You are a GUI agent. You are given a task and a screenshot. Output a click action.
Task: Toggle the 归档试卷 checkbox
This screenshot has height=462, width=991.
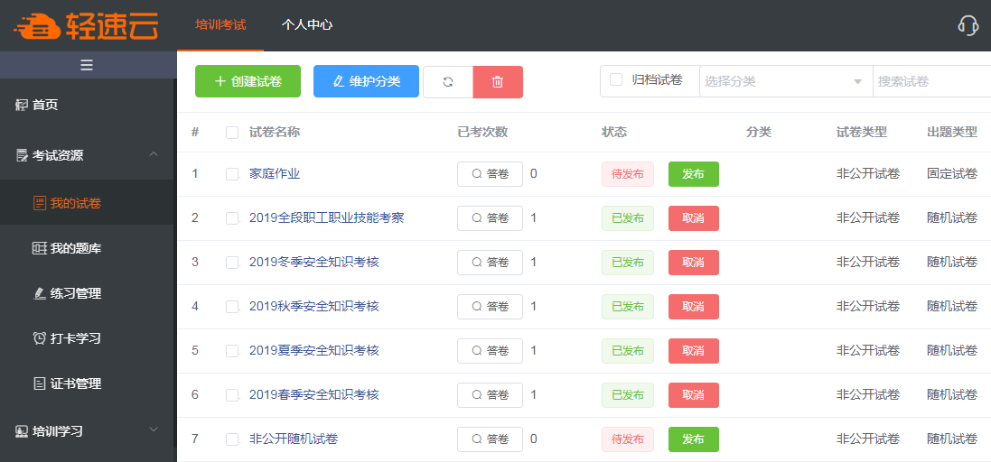pos(616,80)
